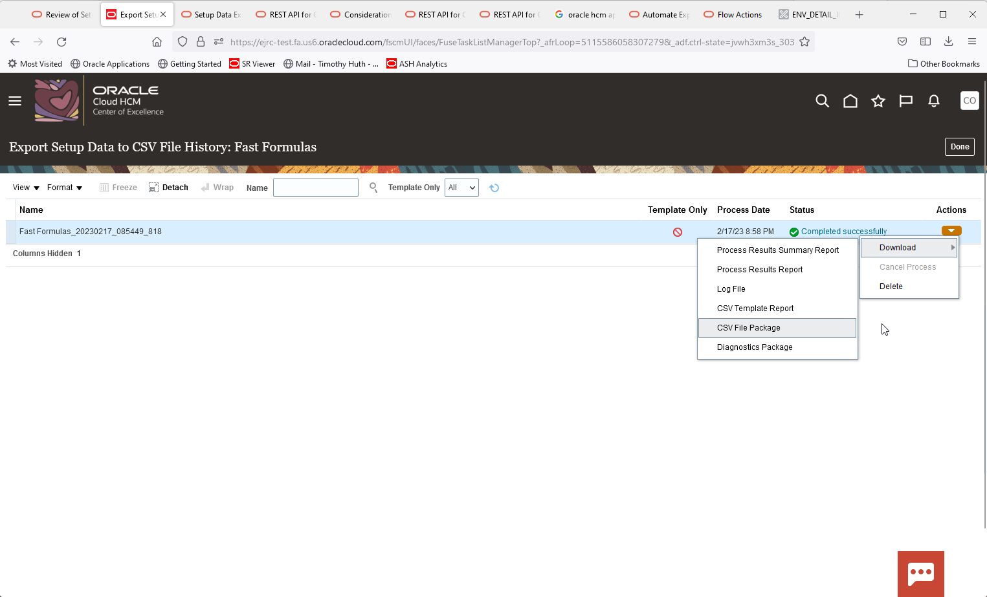Open a new browser tab

tap(859, 14)
